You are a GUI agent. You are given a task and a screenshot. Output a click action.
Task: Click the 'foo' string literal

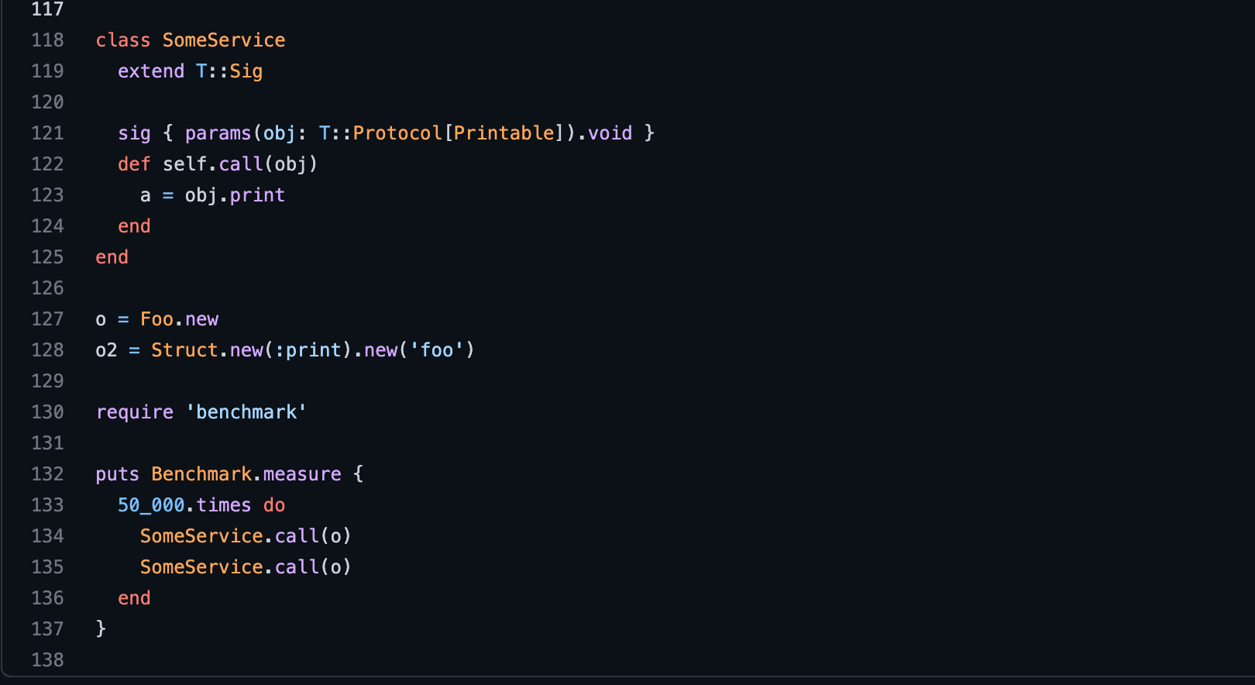[x=437, y=350]
